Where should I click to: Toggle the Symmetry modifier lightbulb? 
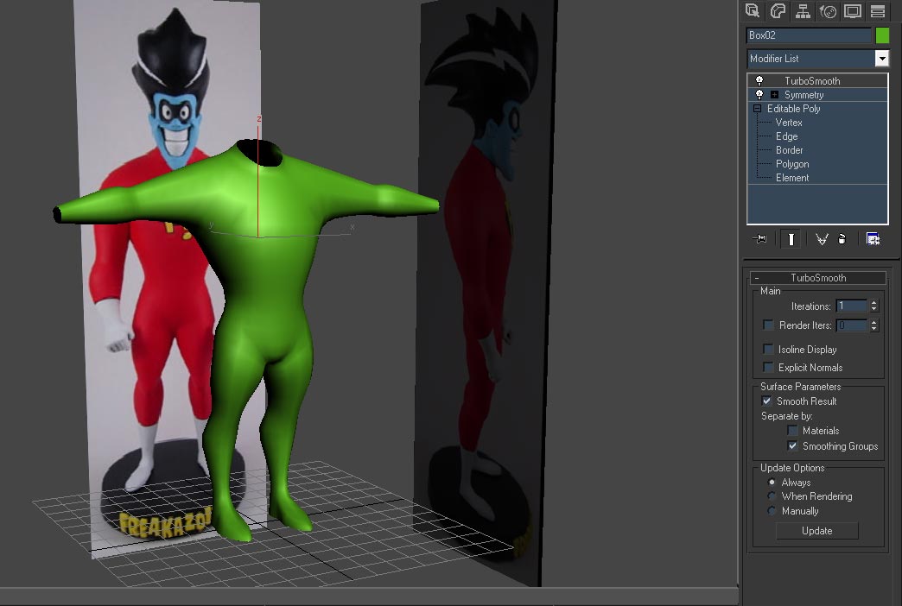tap(759, 94)
